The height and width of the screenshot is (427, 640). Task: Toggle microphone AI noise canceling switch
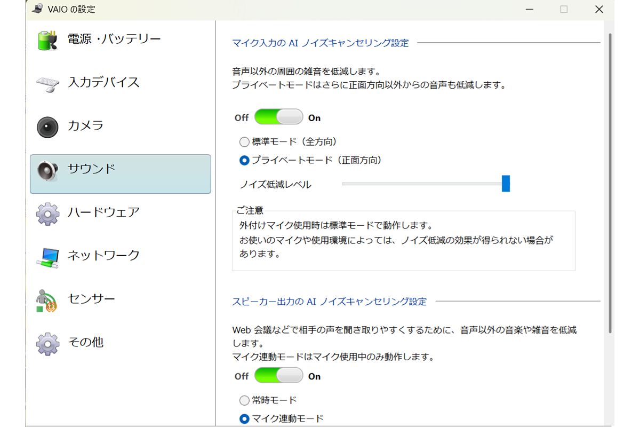click(x=279, y=117)
